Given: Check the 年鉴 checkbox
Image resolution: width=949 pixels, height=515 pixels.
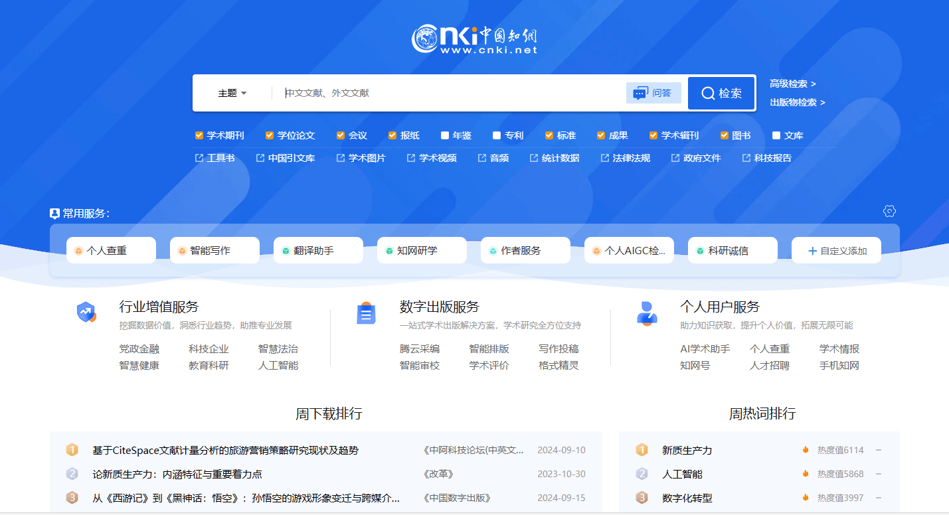Looking at the screenshot, I should (445, 135).
